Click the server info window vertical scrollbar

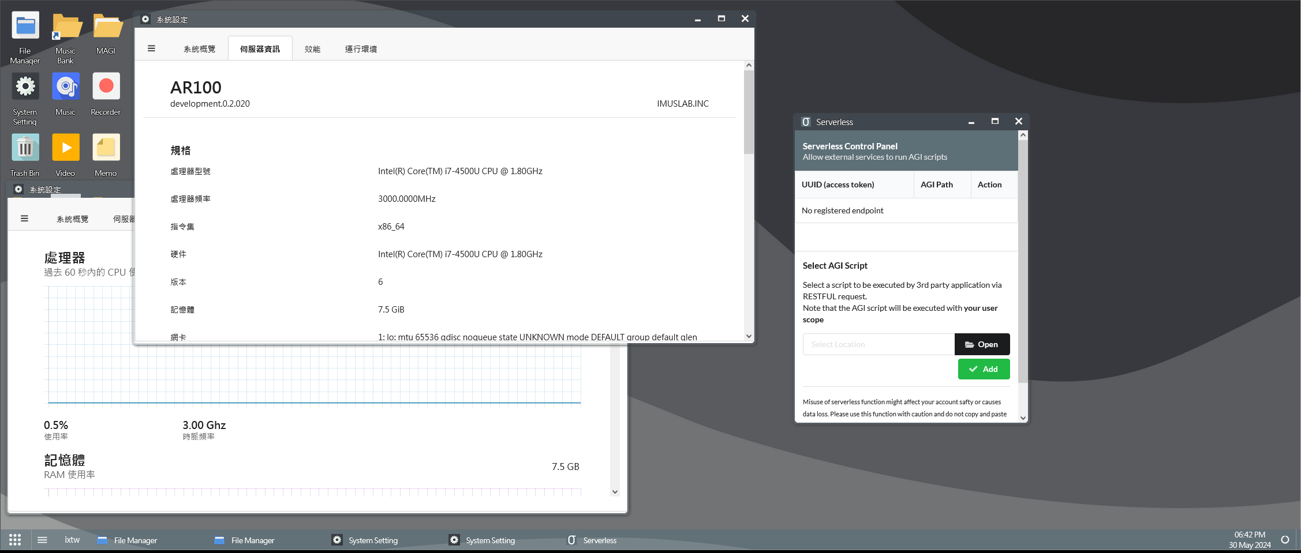click(749, 112)
